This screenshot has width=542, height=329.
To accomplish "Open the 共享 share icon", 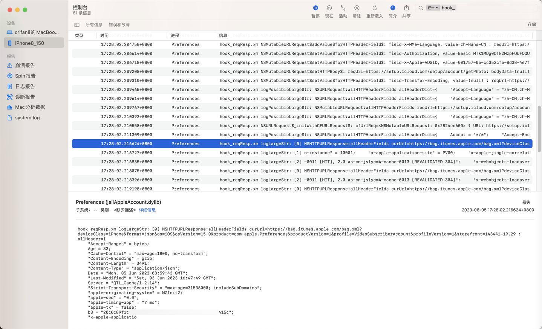I will [x=406, y=8].
